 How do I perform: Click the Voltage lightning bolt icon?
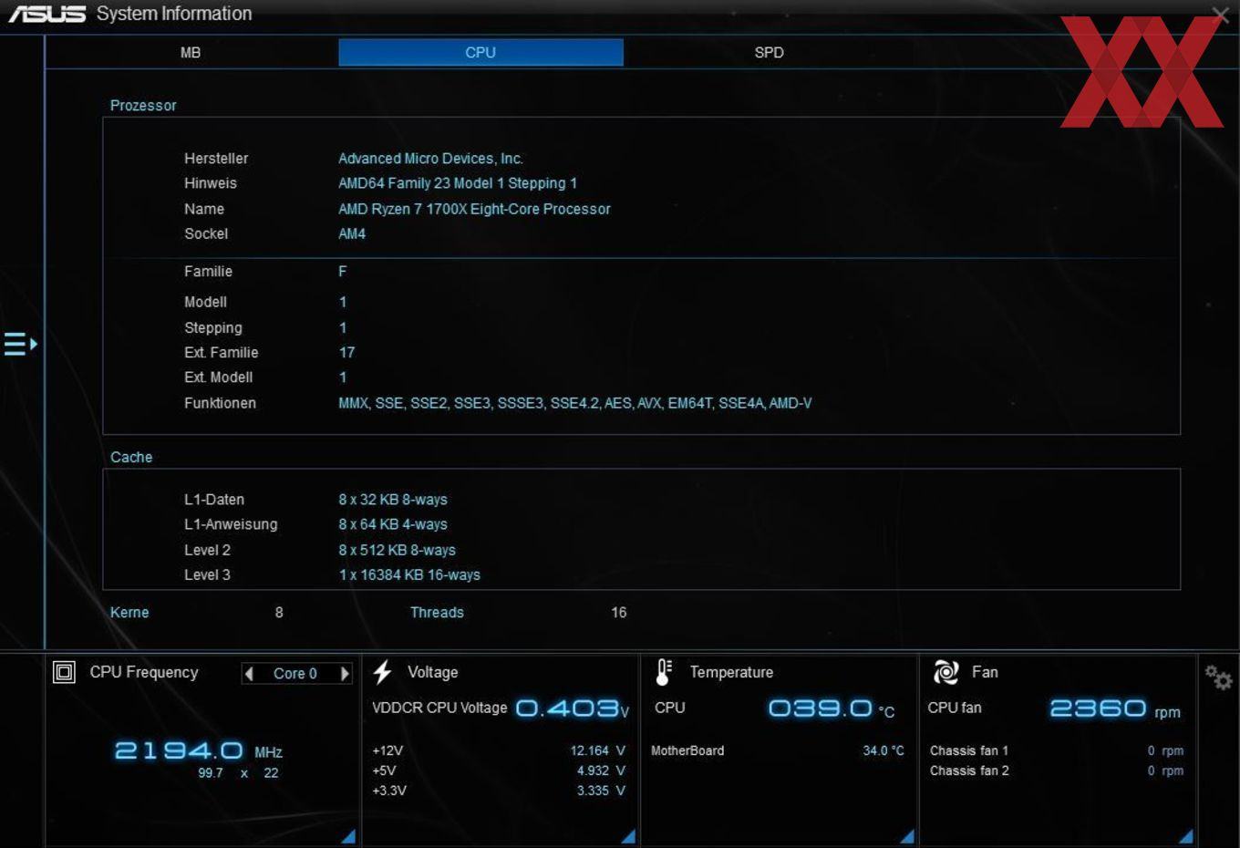383,672
